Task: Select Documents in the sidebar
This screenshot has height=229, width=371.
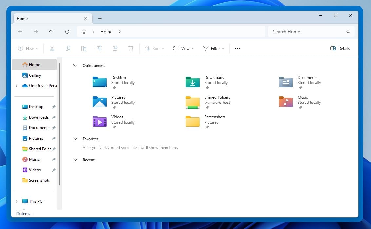Action: click(34, 128)
